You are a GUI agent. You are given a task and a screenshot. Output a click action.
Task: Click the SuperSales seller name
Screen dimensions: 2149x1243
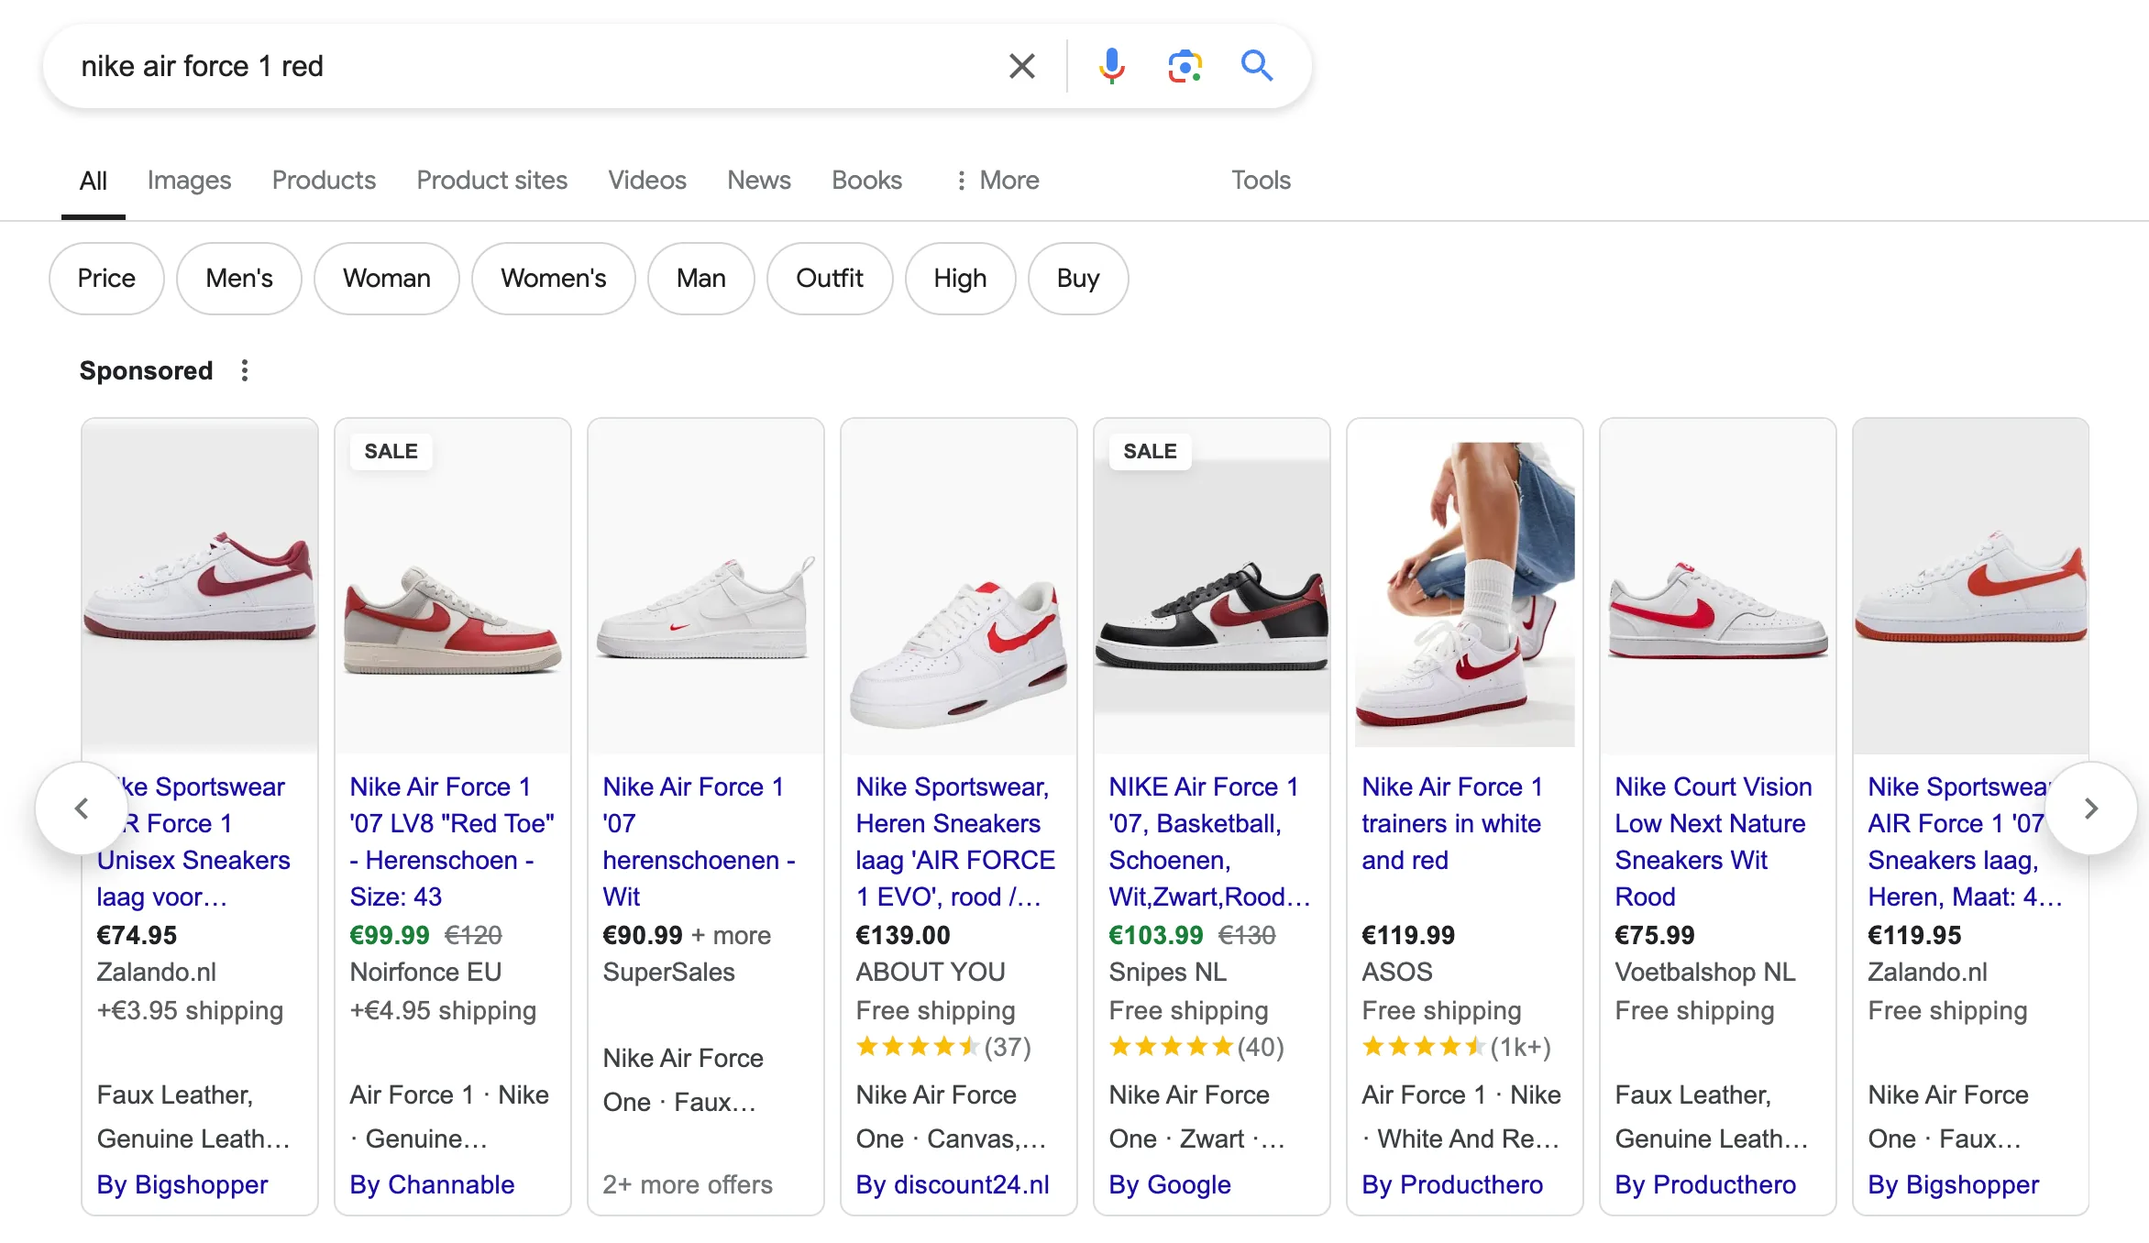[x=669, y=972]
